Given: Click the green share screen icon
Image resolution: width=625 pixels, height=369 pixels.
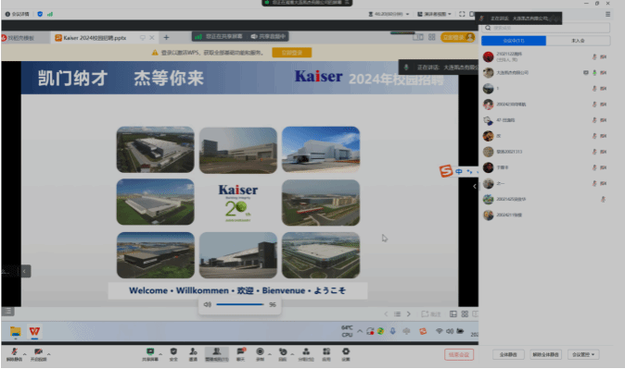Looking at the screenshot, I should coord(150,353).
